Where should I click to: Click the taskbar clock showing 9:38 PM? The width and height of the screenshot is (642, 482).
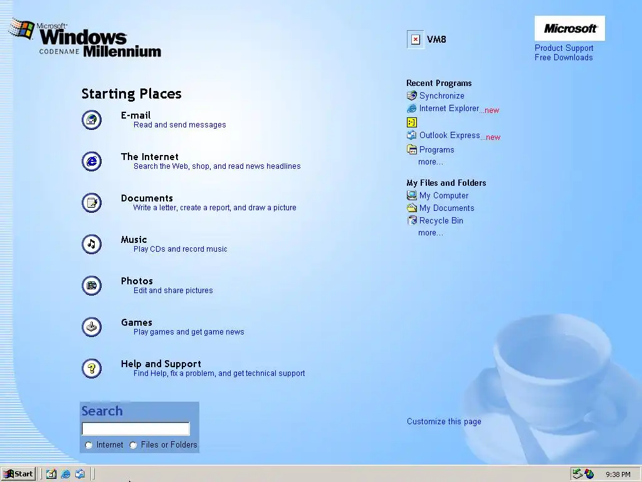click(618, 474)
